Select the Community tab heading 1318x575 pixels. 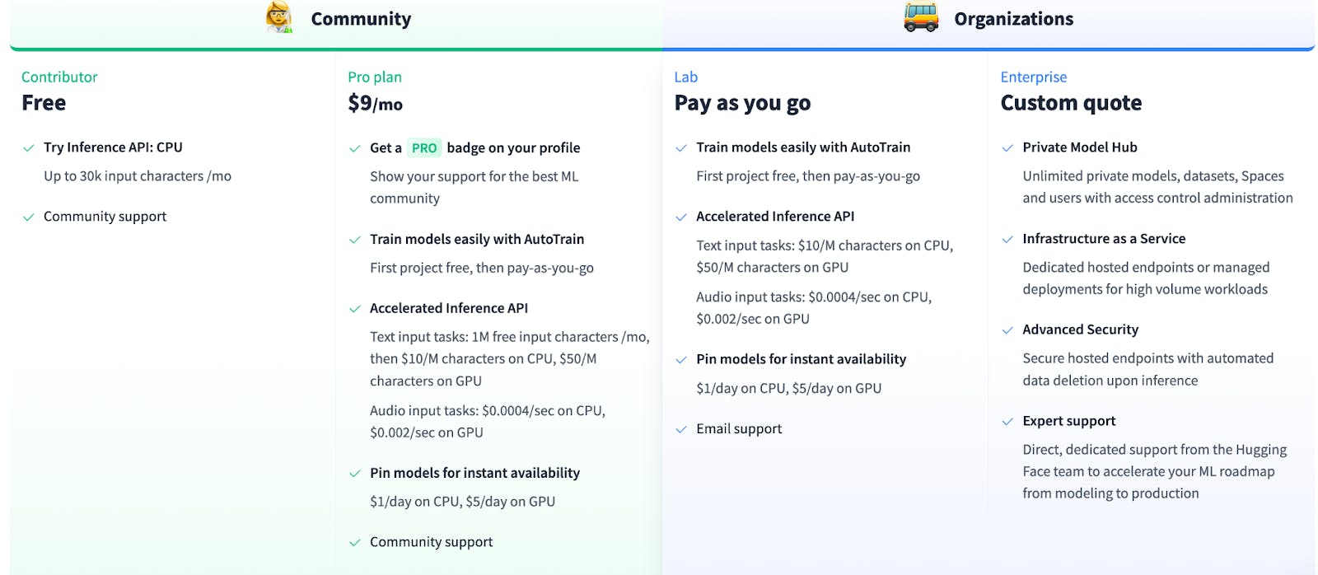pyautogui.click(x=361, y=19)
